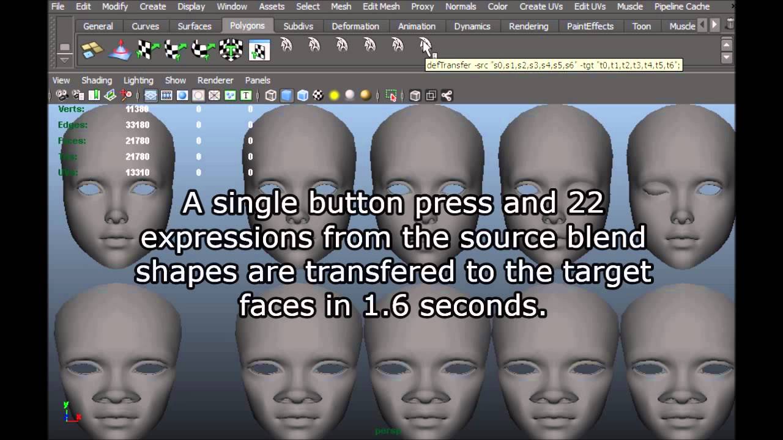This screenshot has height=440, width=783.
Task: Open the panel Show menu
Action: (176, 80)
